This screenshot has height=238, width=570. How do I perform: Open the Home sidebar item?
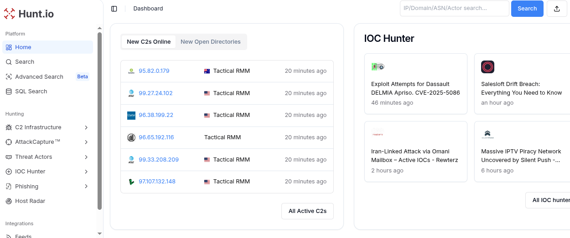tap(48, 47)
